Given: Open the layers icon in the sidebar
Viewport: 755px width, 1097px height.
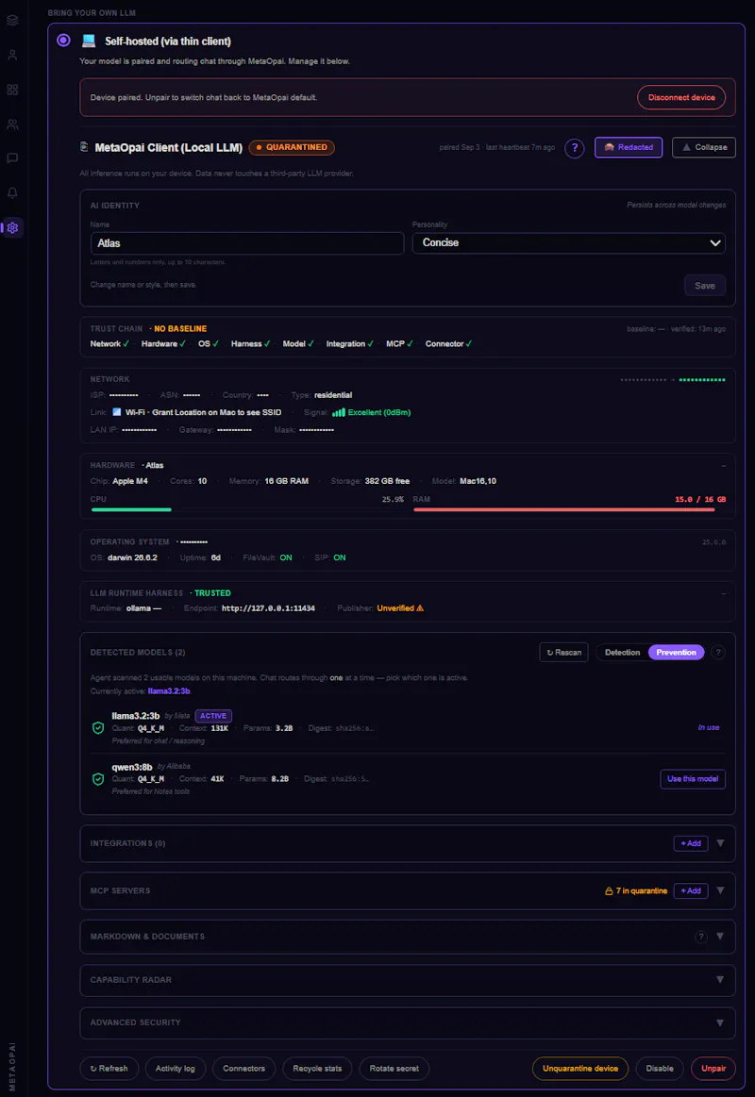Looking at the screenshot, I should point(12,21).
